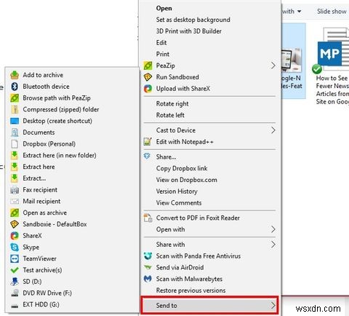Screen dimensions: 349x316
Task: Click the Compressed (zipped) folder icon
Action: pos(15,109)
